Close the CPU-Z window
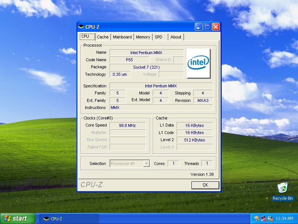This screenshot has width=298, height=224. [x=216, y=27]
